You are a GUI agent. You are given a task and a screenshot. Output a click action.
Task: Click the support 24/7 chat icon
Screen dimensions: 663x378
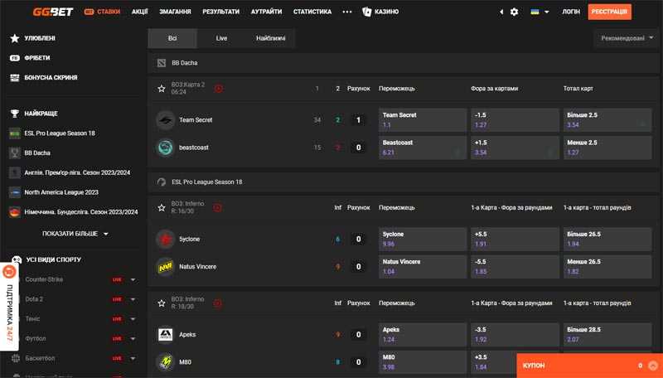click(x=9, y=272)
